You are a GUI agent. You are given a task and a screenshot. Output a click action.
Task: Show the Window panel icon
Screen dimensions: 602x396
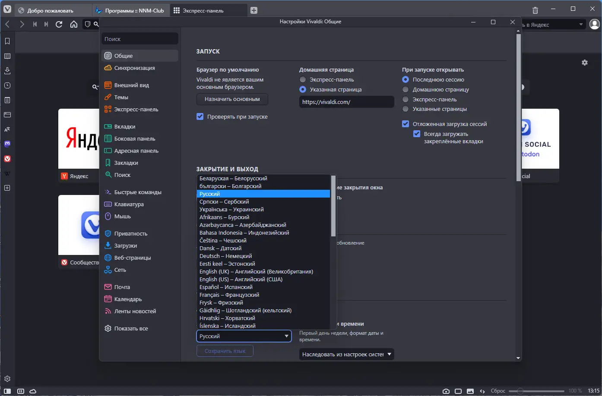[x=7, y=115]
